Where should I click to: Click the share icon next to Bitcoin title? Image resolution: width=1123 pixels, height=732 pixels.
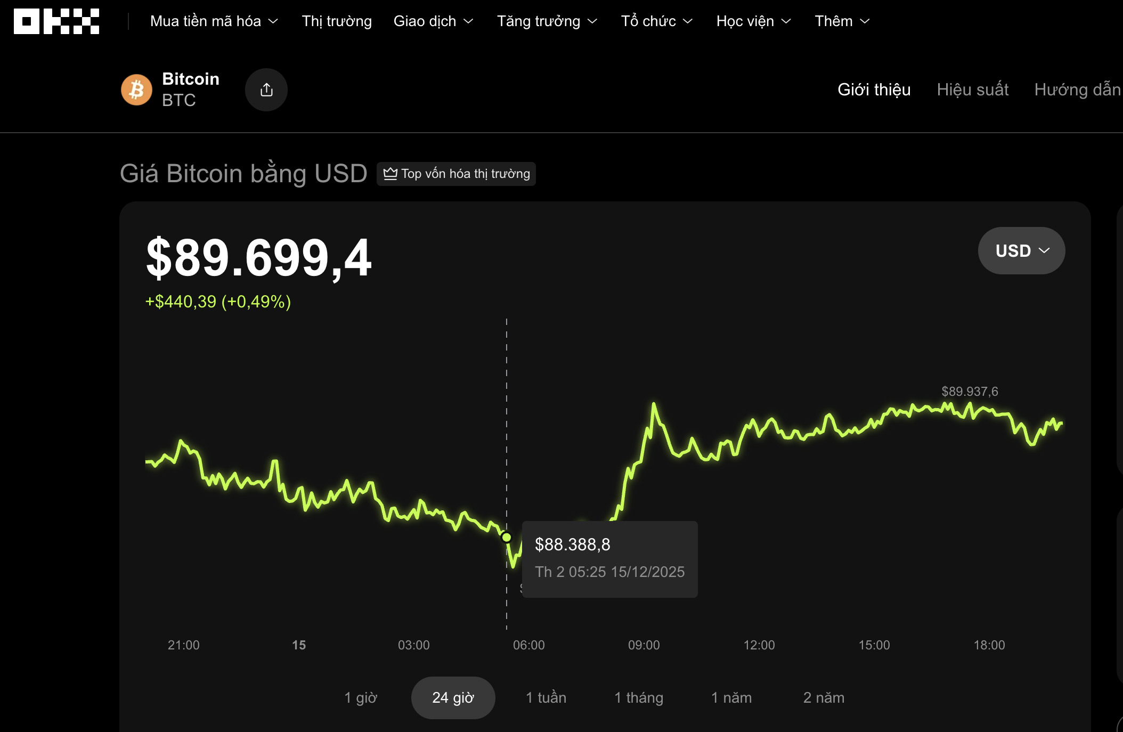(x=266, y=90)
